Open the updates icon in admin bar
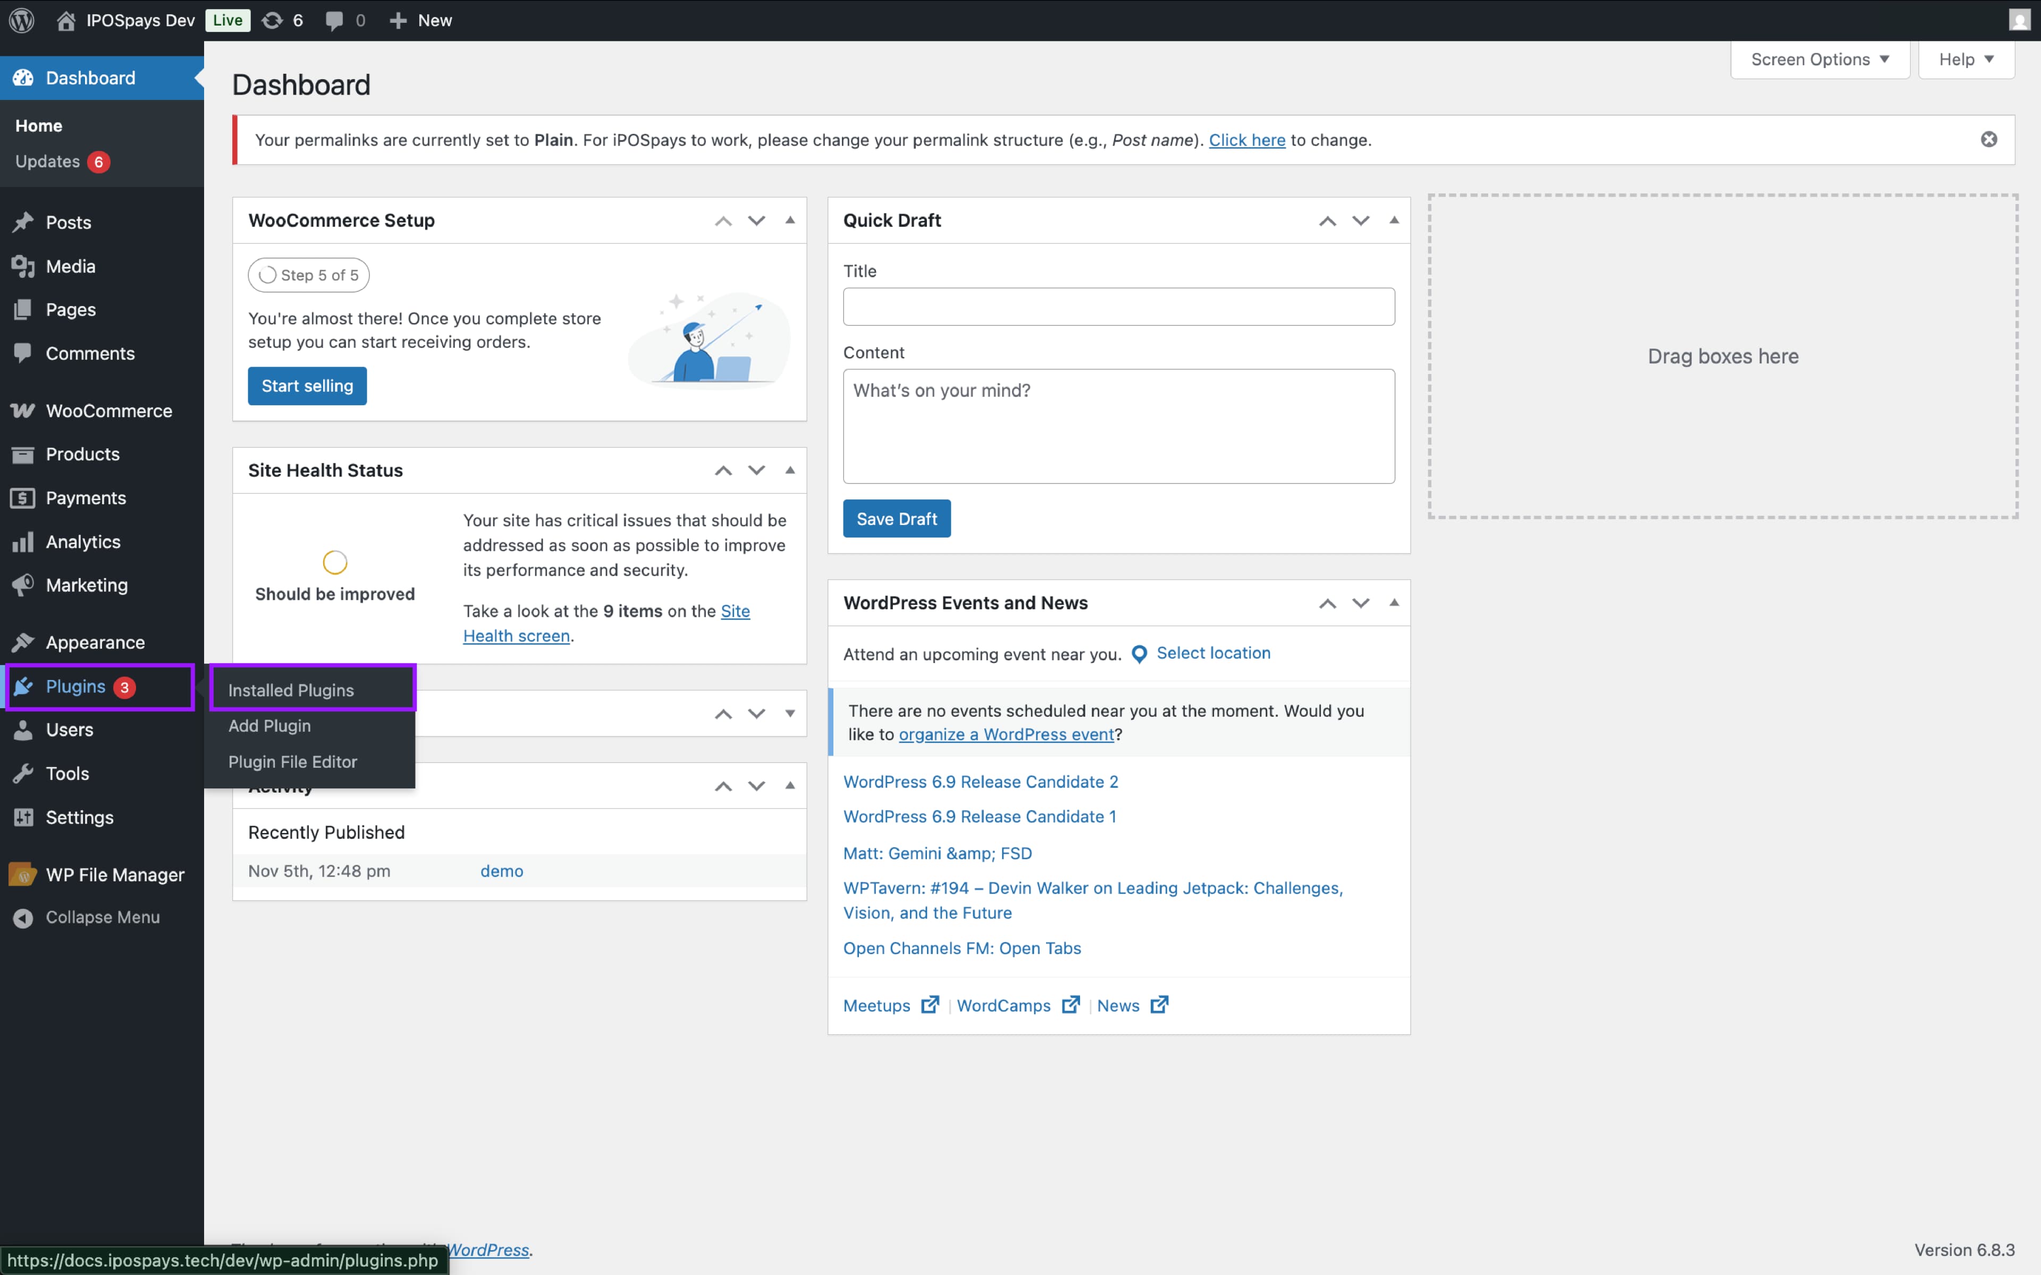The image size is (2041, 1275). 272,20
